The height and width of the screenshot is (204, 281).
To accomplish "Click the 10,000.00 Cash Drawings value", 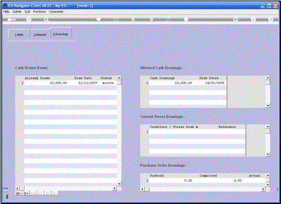I will [x=183, y=83].
